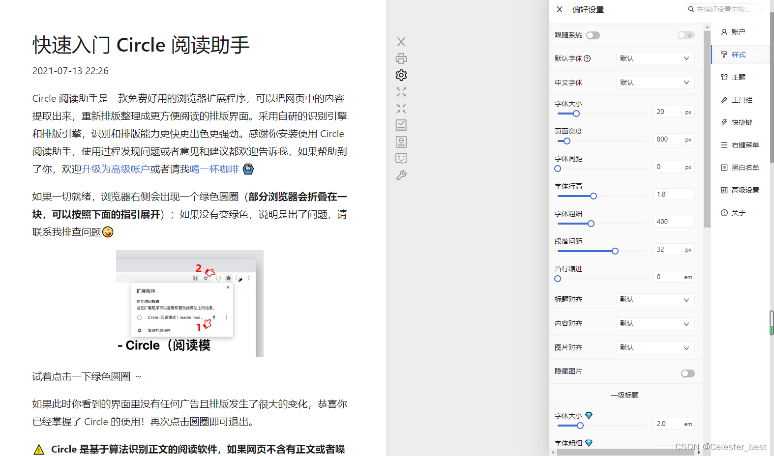Image resolution: width=774 pixels, height=456 pixels.
Task: Click the 字体大小 value field showing 20
Action: [667, 112]
